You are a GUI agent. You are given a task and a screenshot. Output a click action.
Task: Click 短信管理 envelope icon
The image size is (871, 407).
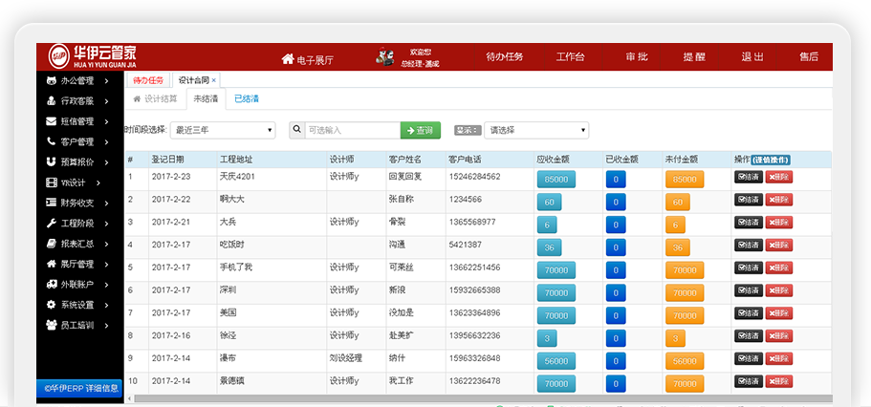pos(51,121)
